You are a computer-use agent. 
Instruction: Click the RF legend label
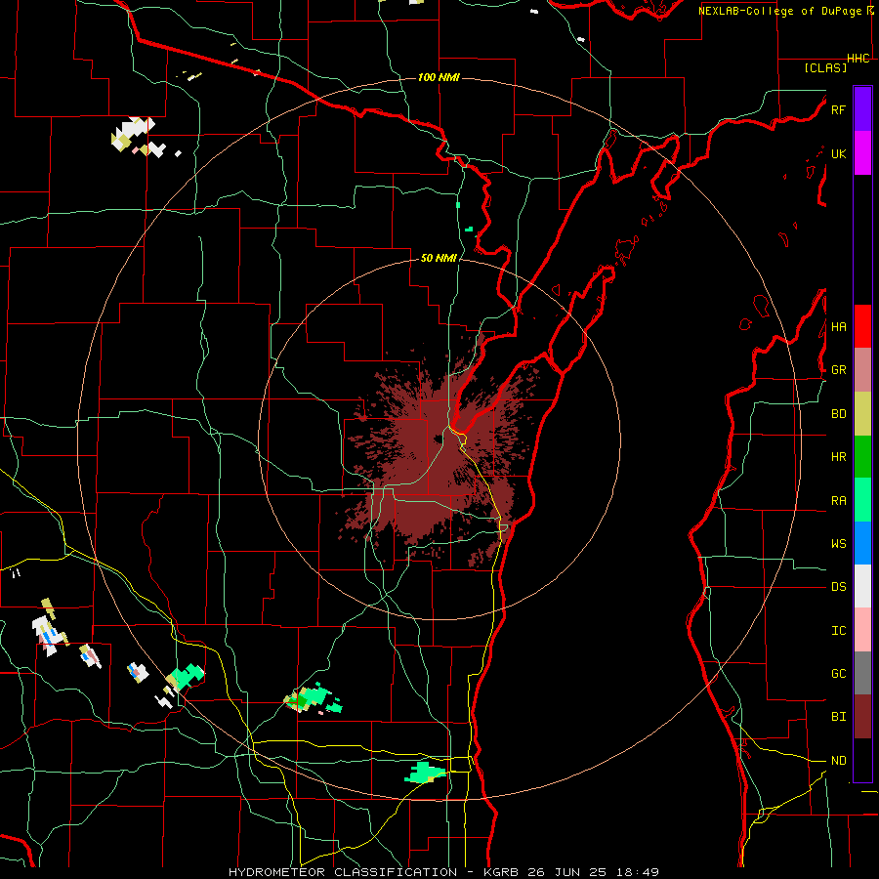[838, 109]
